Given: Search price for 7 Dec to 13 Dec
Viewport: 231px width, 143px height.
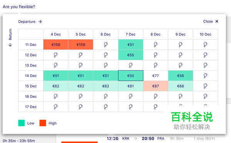Looking at the screenshot, I should coord(131,65).
